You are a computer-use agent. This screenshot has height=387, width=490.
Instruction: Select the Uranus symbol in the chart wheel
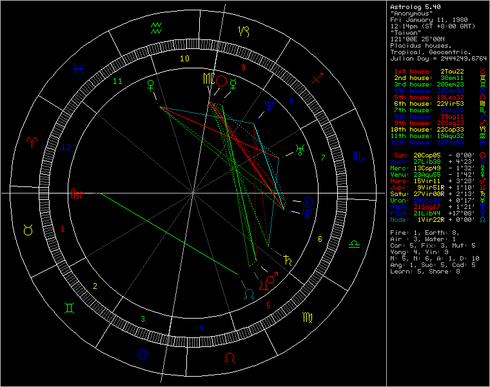tap(300, 150)
